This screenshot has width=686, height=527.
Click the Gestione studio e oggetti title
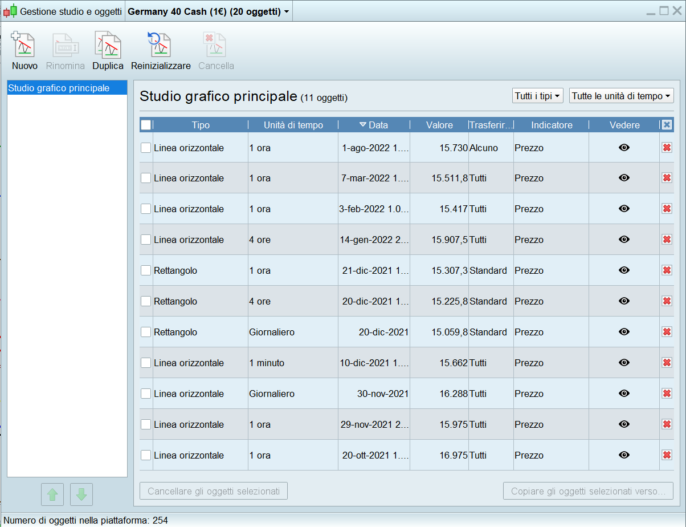[71, 11]
